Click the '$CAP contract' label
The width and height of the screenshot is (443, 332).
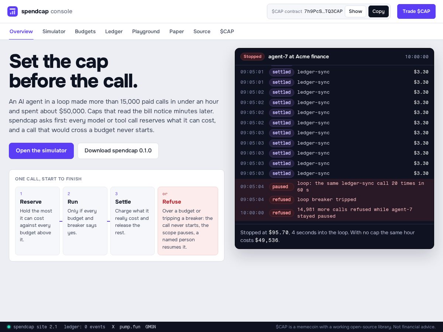point(287,11)
